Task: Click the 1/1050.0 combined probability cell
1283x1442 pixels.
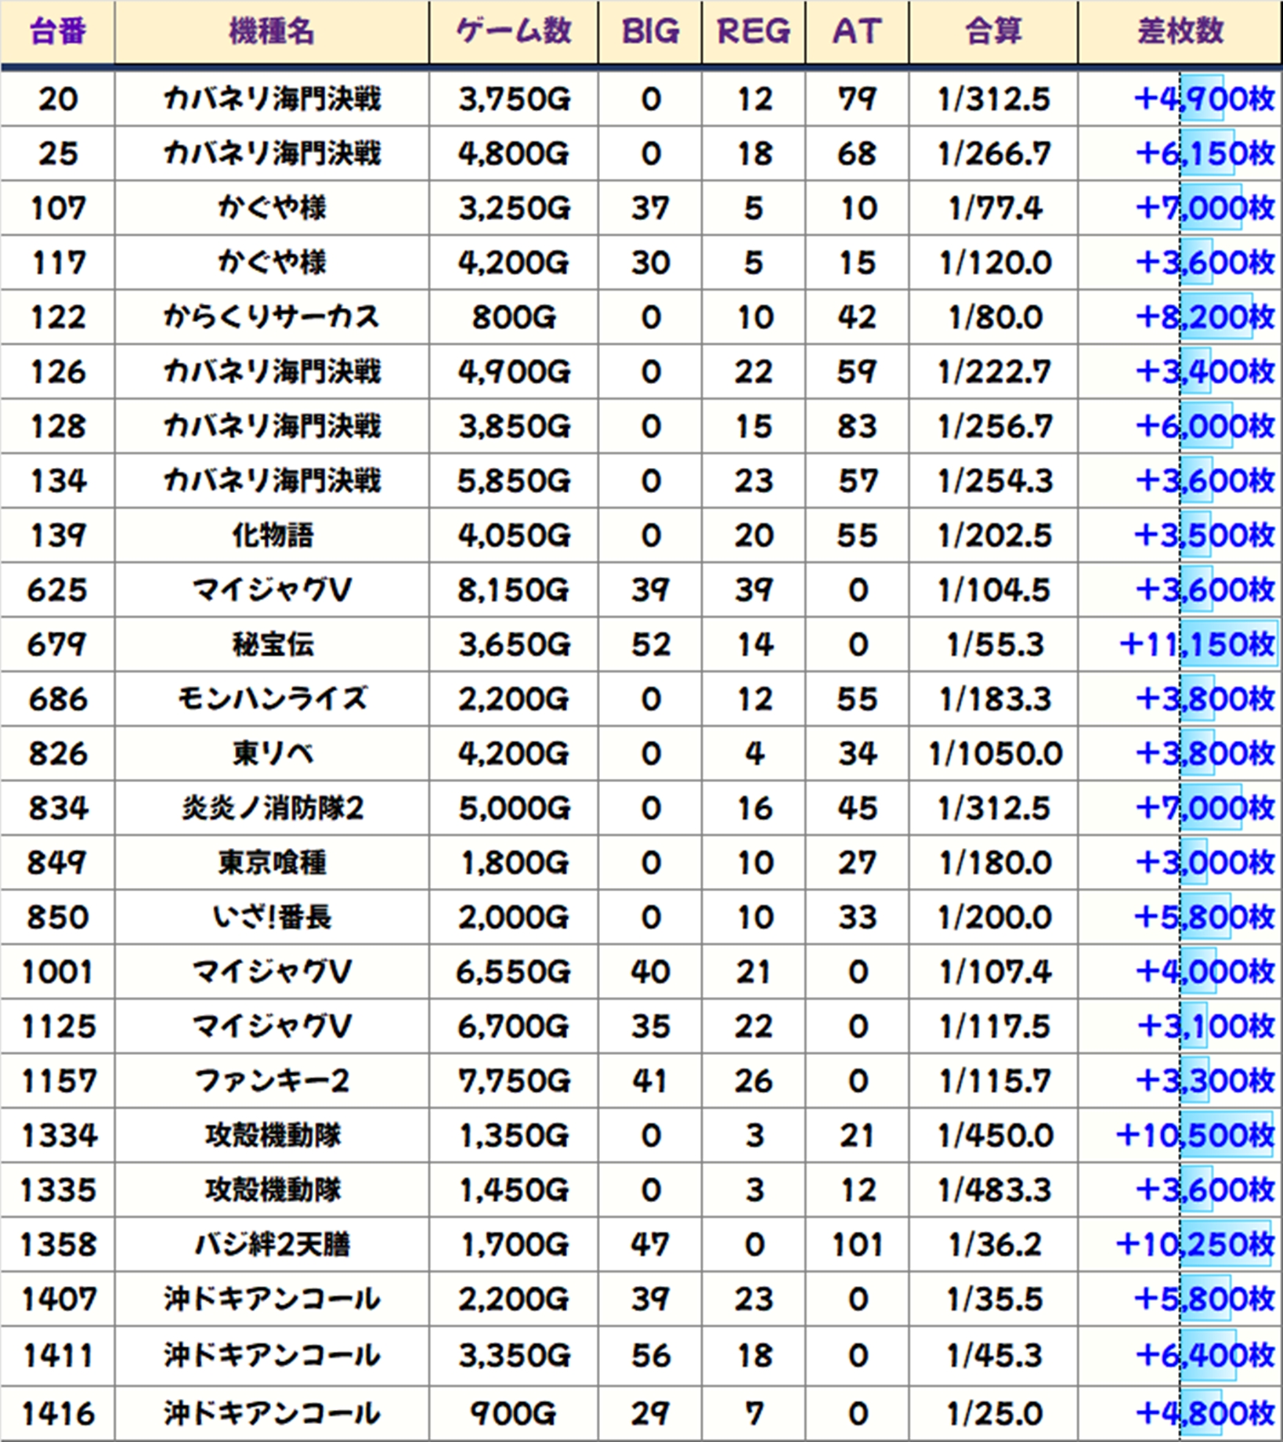Action: click(x=994, y=754)
